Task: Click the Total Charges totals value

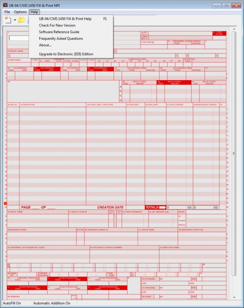Action: point(179,208)
